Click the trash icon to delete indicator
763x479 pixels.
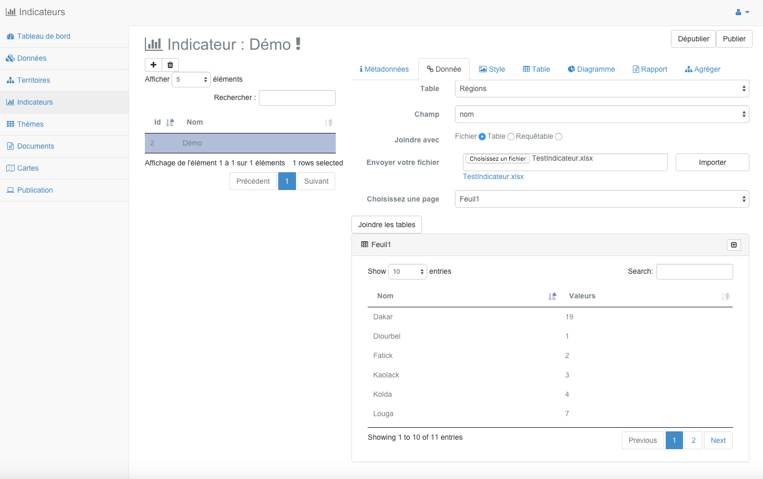point(170,65)
